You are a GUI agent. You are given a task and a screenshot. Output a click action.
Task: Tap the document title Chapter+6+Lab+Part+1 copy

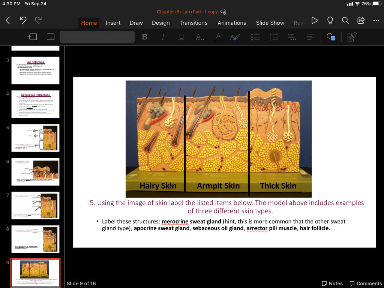187,12
